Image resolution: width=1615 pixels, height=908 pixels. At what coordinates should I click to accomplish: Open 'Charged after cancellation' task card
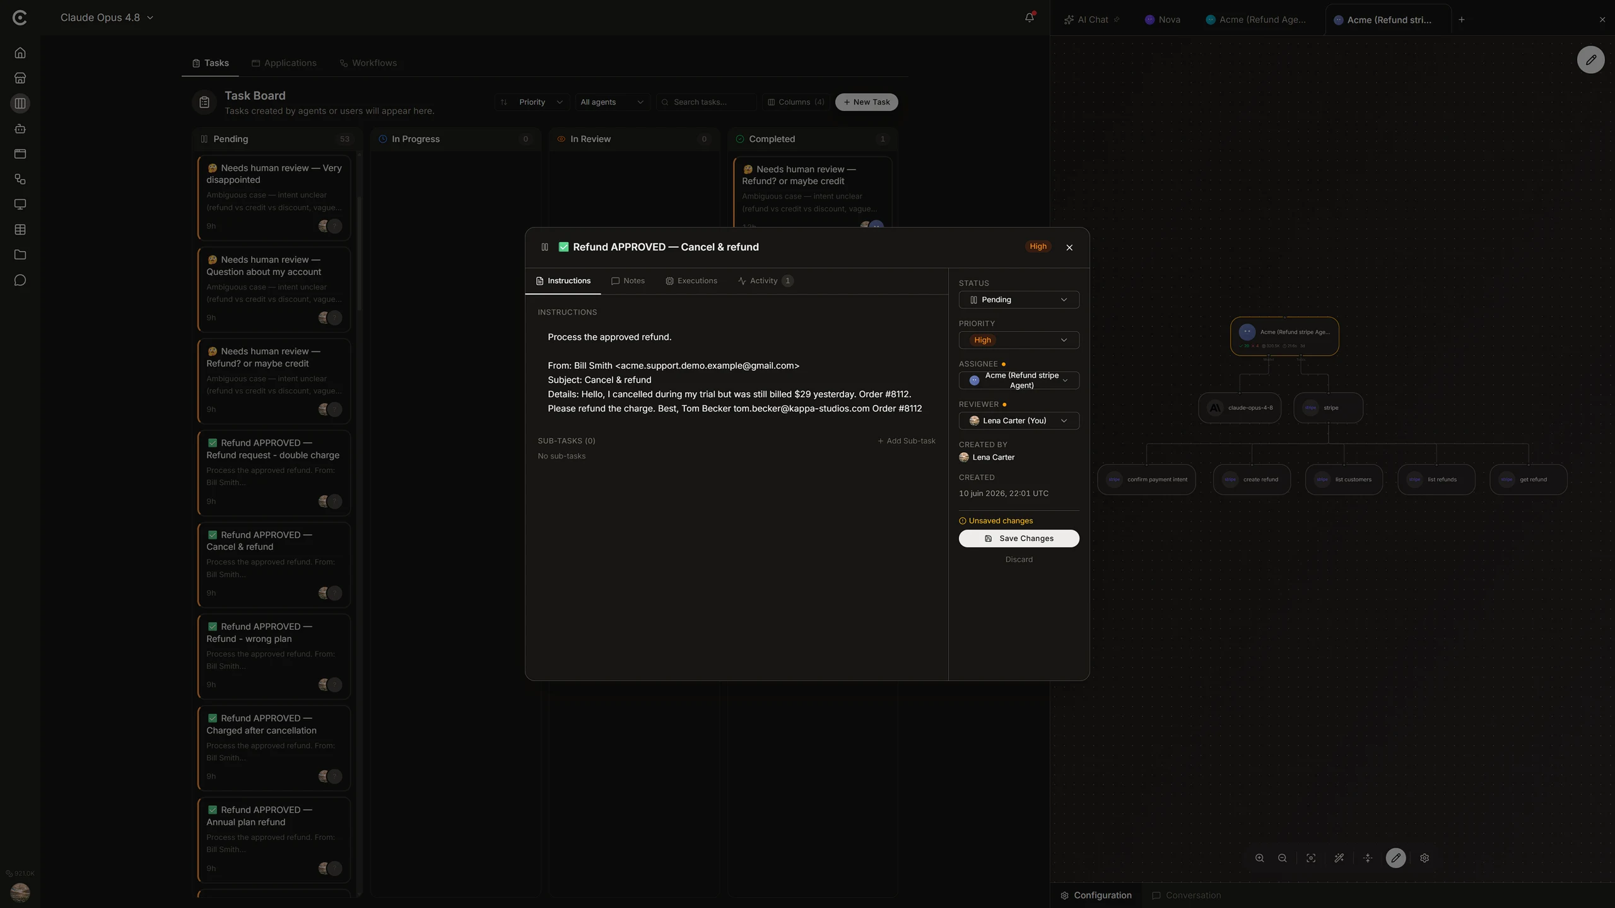(x=274, y=748)
